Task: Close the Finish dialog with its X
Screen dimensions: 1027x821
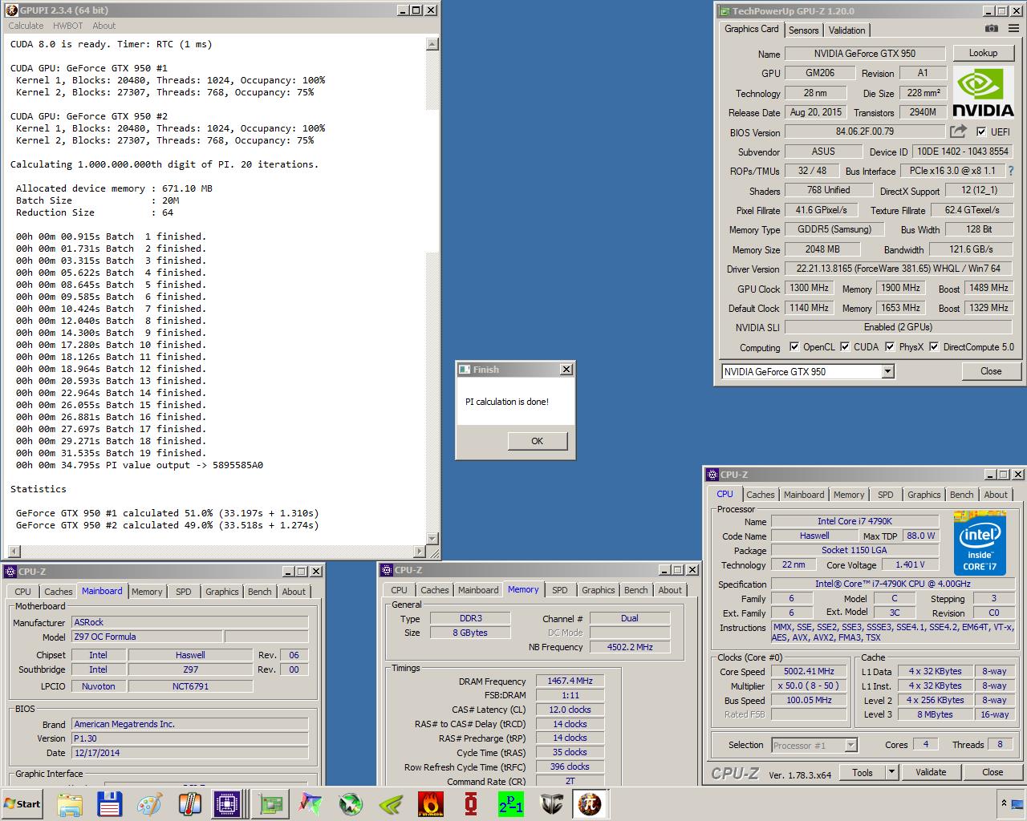Action: tap(566, 370)
